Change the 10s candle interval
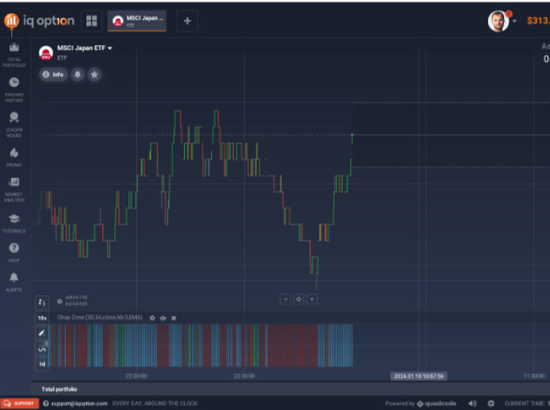Image resolution: width=550 pixels, height=410 pixels. point(42,318)
